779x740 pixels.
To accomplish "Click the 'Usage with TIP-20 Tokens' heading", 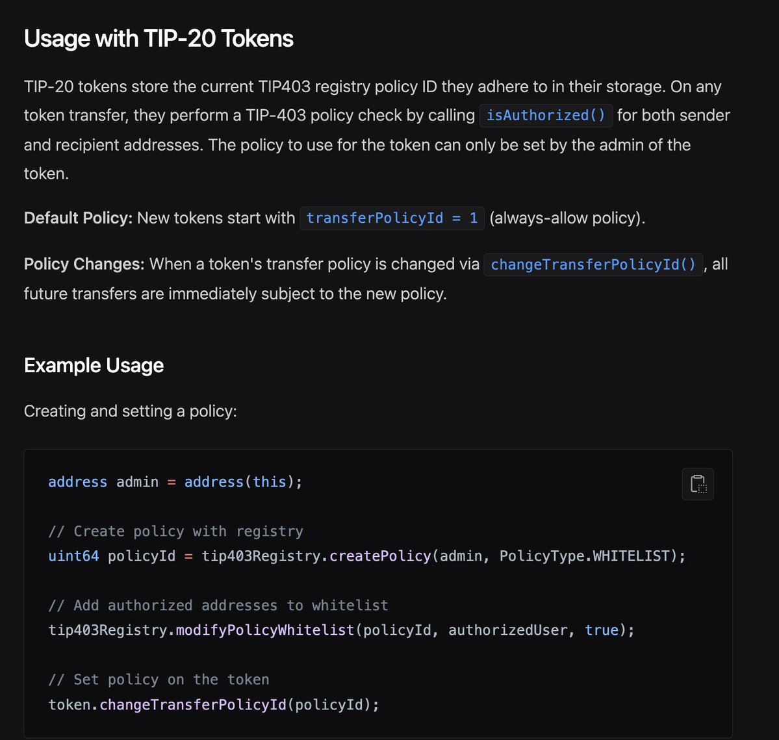I will tap(159, 39).
